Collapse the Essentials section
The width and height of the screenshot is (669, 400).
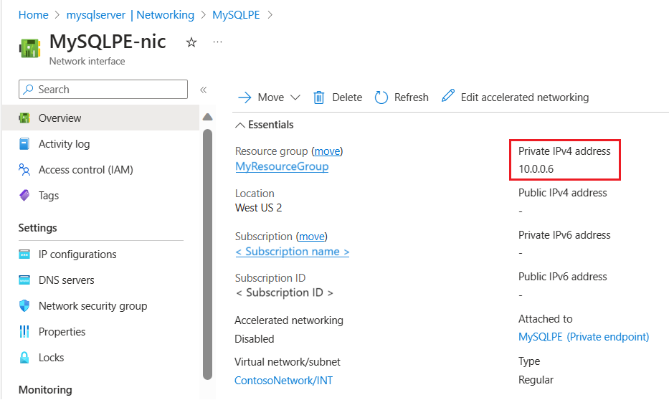pos(240,125)
